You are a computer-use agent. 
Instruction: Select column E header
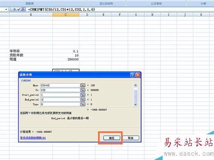pyautogui.click(x=104, y=15)
